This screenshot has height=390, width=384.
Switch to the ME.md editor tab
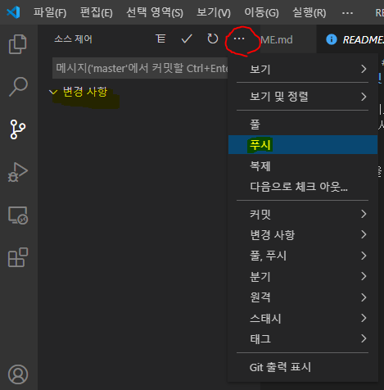(x=288, y=39)
